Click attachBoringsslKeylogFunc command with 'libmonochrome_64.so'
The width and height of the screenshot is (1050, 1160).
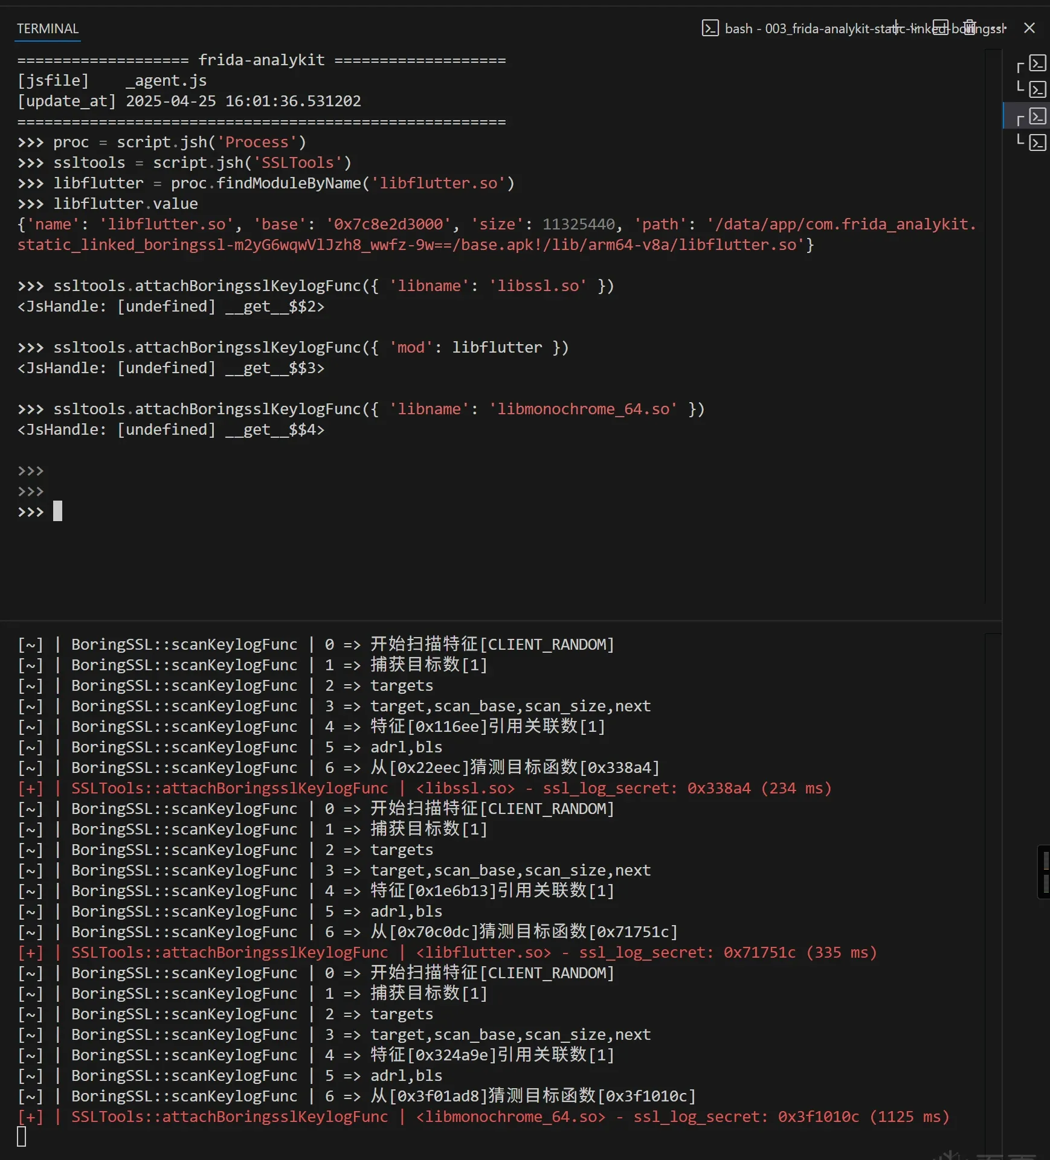tap(361, 409)
